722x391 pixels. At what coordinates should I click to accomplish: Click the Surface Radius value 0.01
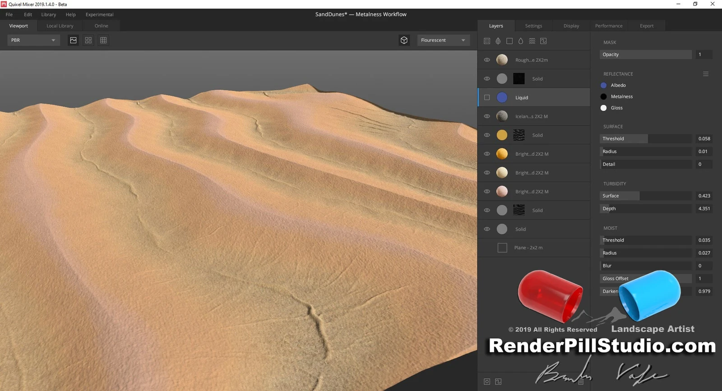704,152
